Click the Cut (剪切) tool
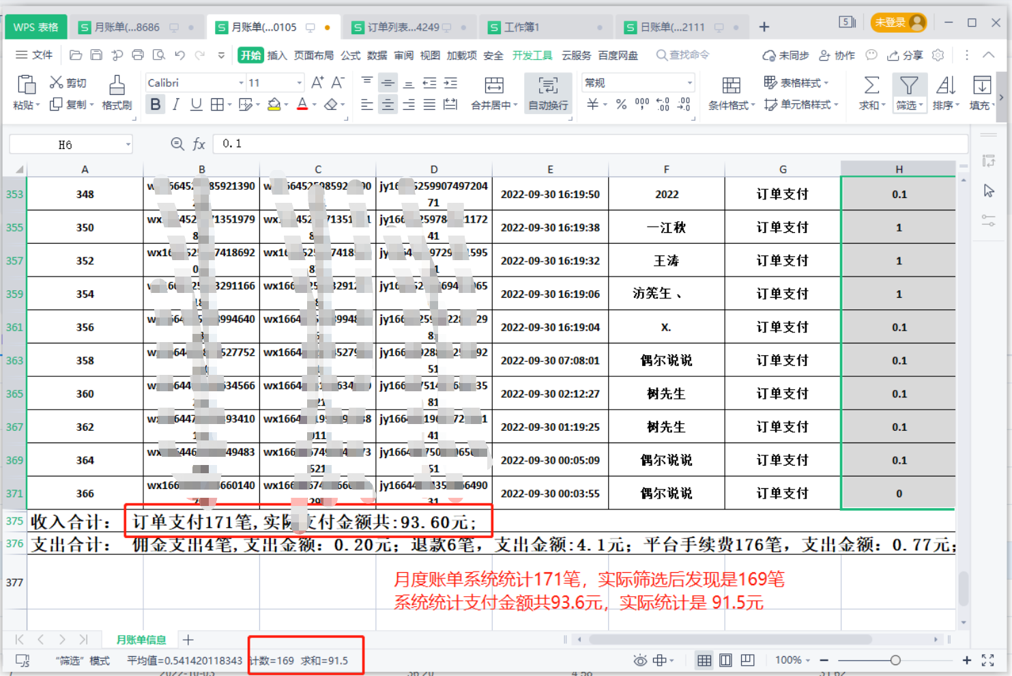The image size is (1012, 676). coord(68,83)
